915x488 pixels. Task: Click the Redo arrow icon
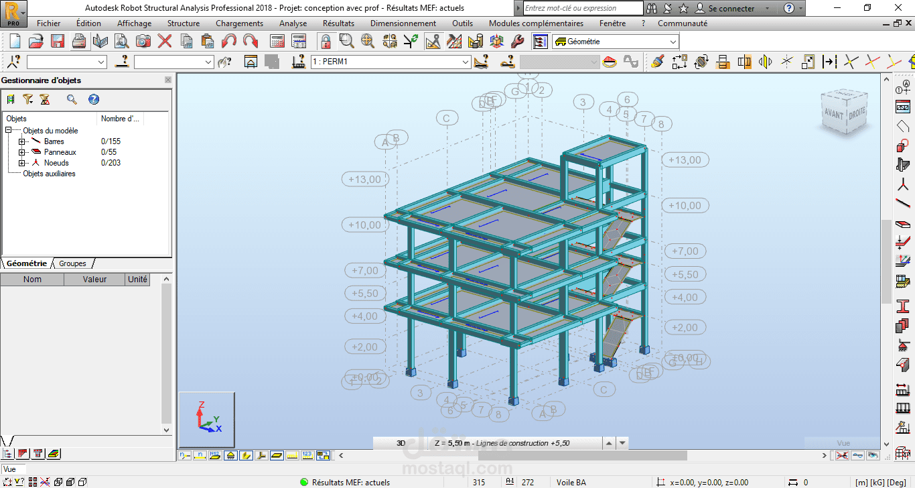tap(251, 42)
